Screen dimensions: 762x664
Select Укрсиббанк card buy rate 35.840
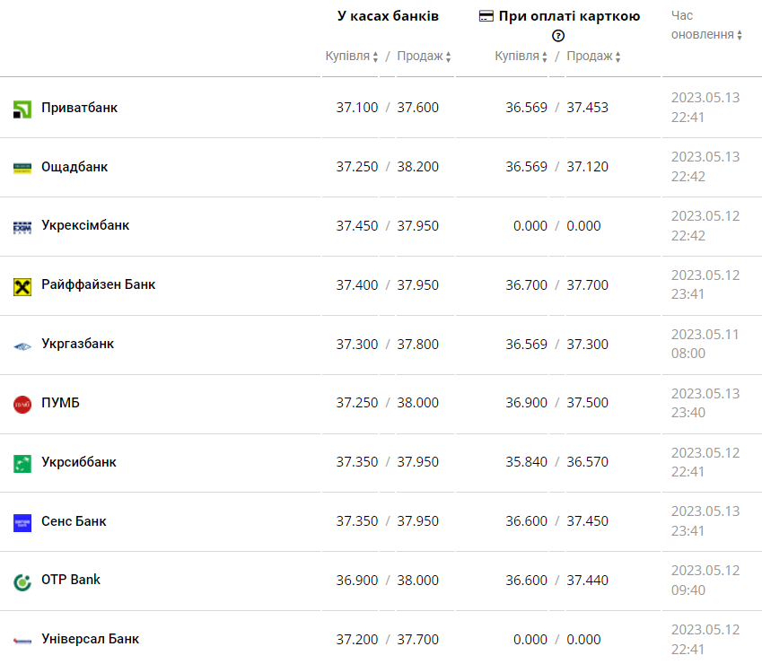[526, 462]
